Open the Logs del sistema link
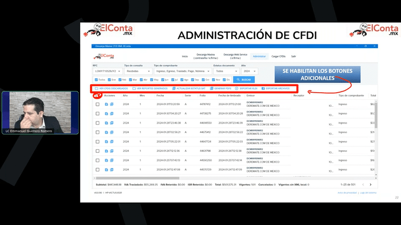Screen dimensions: 401x225 (x=368, y=193)
